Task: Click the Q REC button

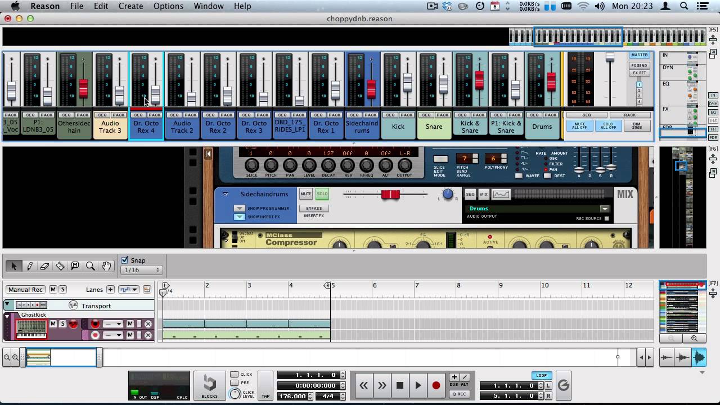Action: [458, 394]
